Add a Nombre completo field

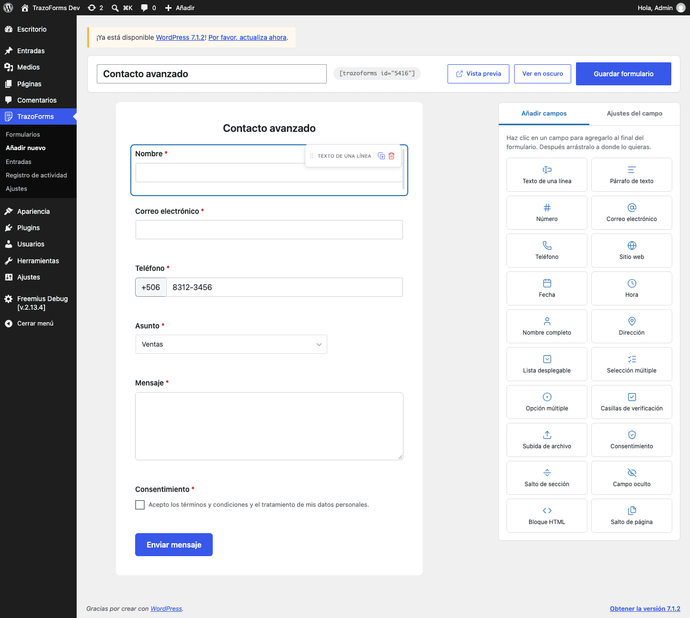point(547,326)
